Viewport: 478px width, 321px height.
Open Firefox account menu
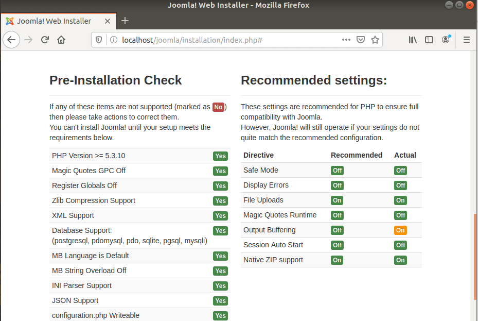(446, 40)
